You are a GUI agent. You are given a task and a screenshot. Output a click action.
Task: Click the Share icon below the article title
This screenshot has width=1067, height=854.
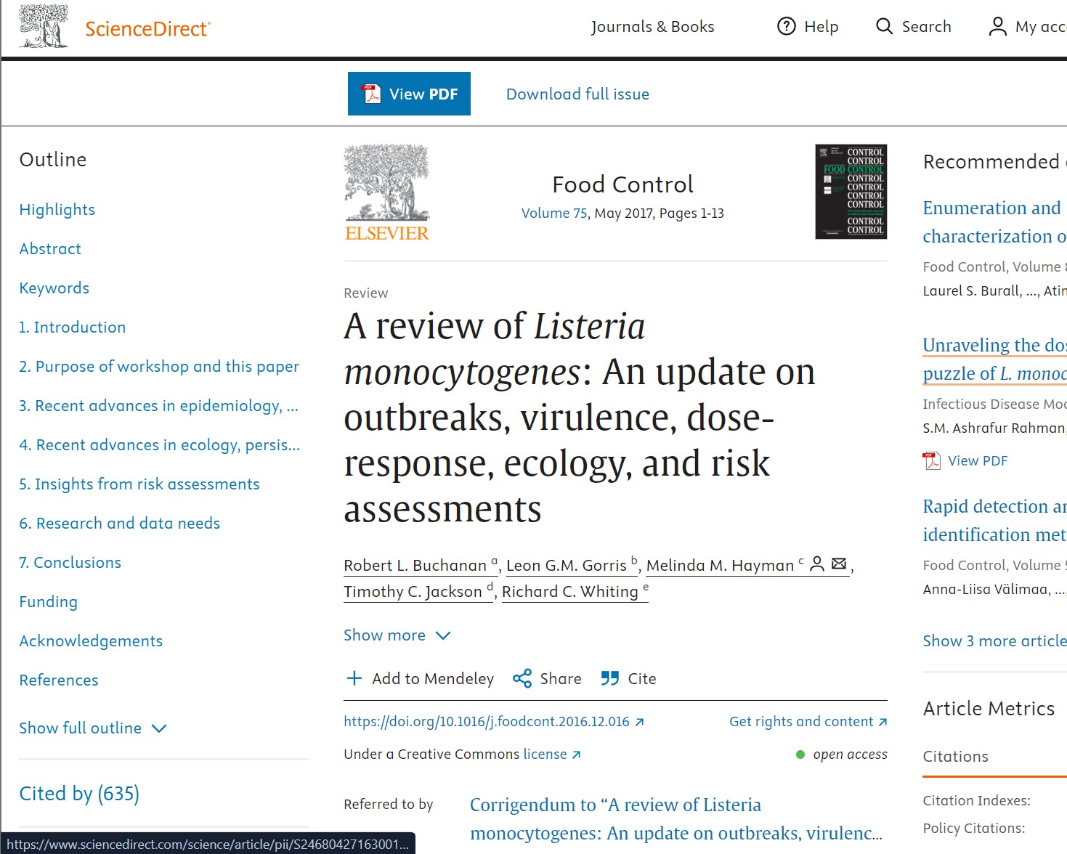tap(522, 678)
